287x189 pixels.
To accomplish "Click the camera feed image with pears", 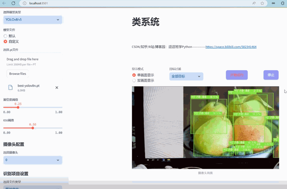I will tap(206, 127).
